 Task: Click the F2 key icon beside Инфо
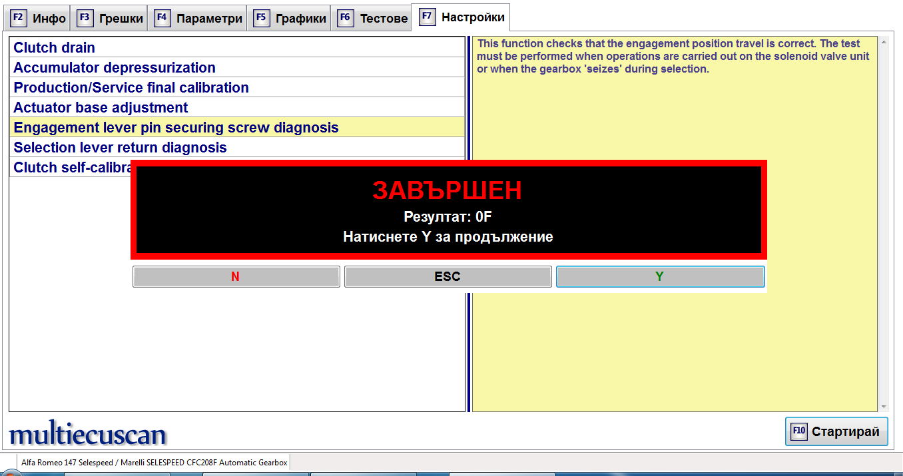[x=19, y=18]
